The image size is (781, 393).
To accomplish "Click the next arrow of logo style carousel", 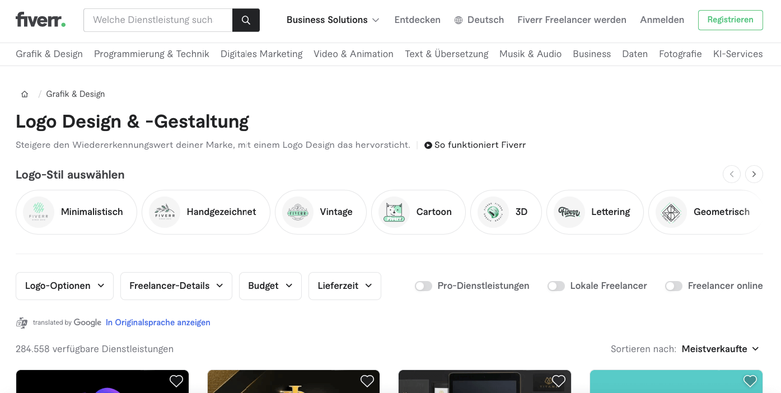I will (754, 174).
